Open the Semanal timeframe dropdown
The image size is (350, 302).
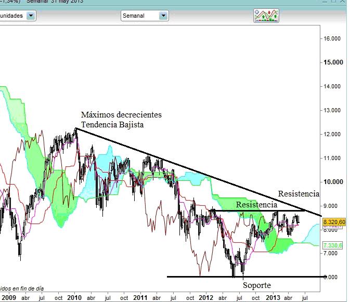(x=145, y=16)
